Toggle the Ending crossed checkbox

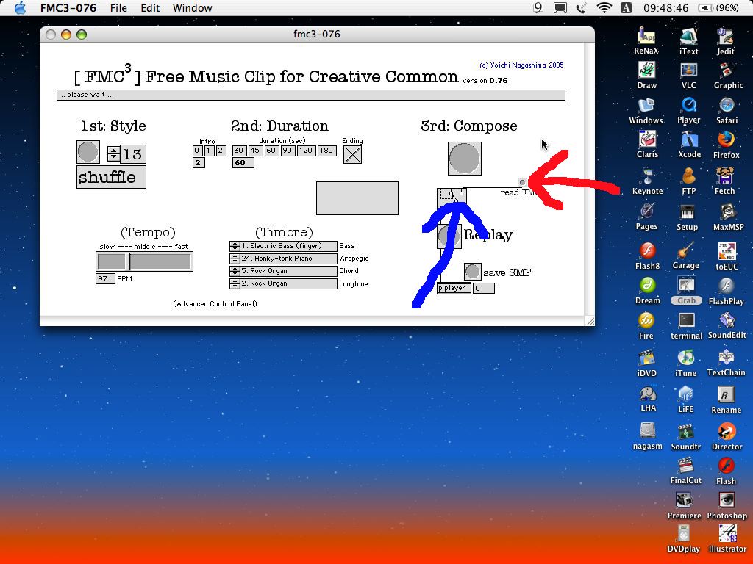point(352,154)
